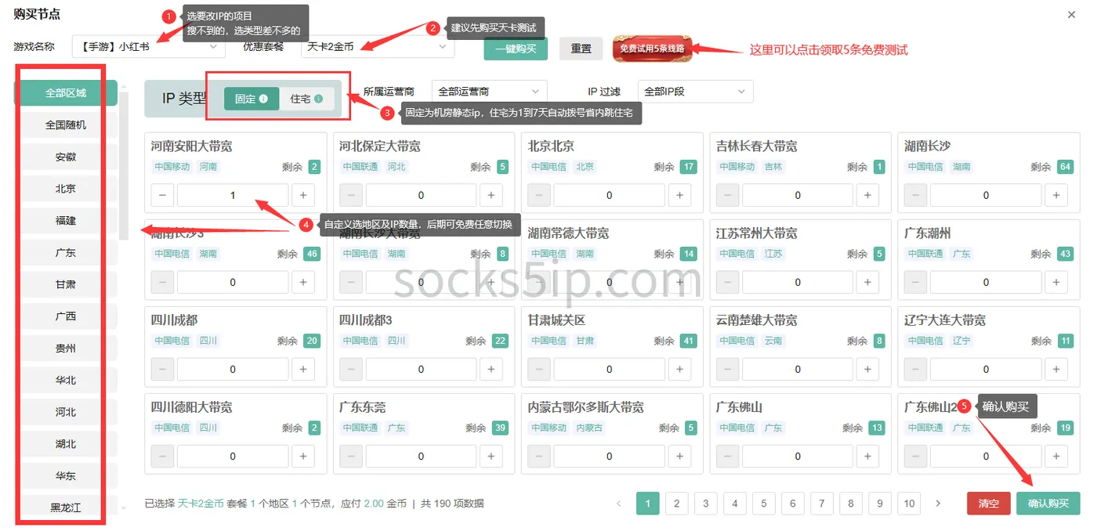Viewport: 1097px width, 531px height.
Task: Click the 确认购买 button
Action: [1048, 504]
